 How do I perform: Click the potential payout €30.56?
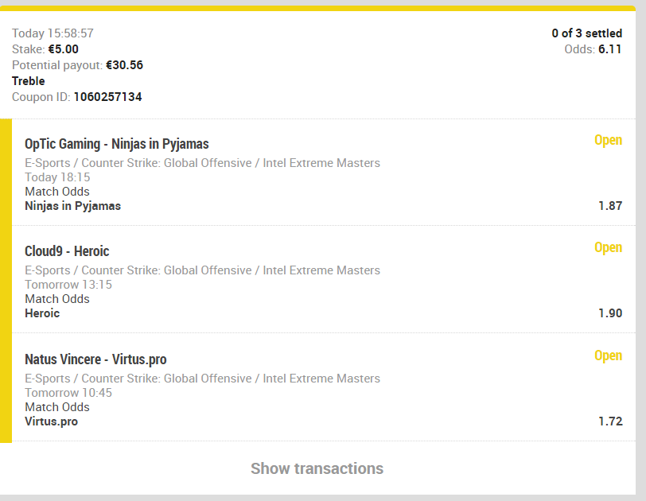coord(124,65)
